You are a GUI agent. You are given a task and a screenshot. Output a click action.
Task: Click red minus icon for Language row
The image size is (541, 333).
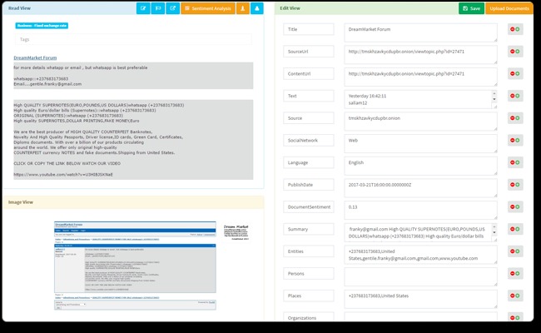[513, 162]
